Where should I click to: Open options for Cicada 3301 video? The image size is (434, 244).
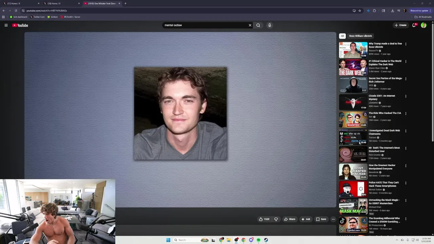(406, 96)
